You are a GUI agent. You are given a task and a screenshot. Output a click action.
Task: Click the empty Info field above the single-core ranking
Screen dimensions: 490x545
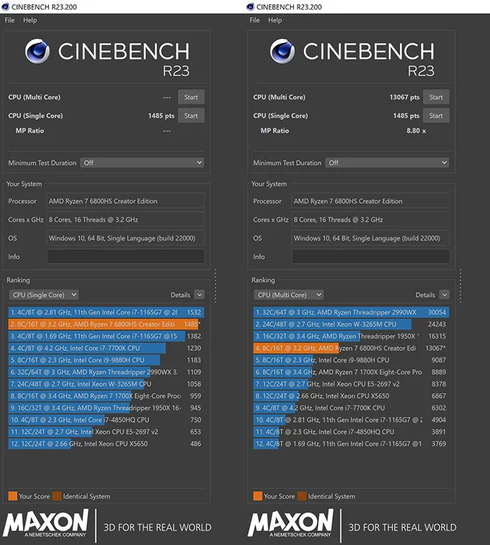[x=125, y=257]
